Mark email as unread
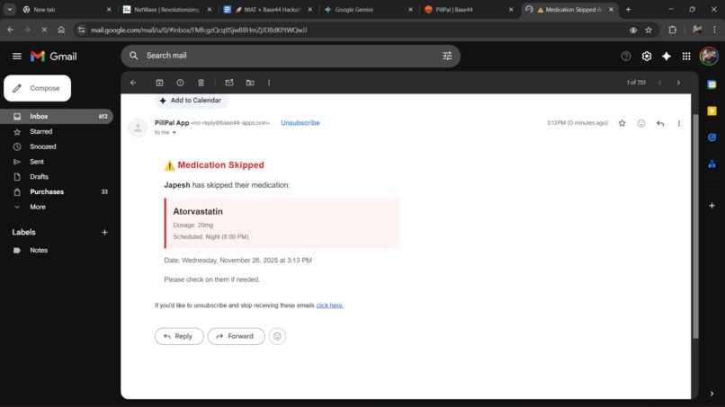Image resolution: width=725 pixels, height=407 pixels. (228, 83)
